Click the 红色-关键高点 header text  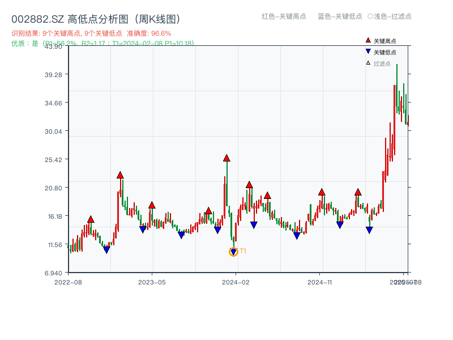click(284, 16)
